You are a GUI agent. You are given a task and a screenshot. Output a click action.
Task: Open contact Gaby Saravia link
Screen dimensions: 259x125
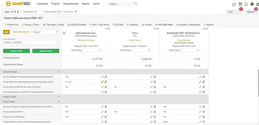pos(135,40)
